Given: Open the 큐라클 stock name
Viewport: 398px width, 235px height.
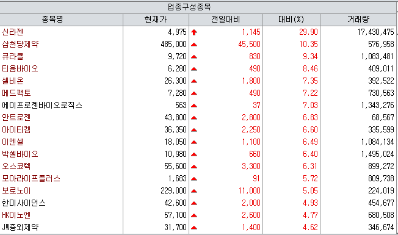Looking at the screenshot, I should pos(13,56).
